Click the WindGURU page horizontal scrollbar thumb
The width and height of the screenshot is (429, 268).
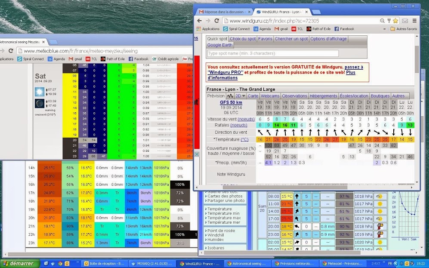click(x=284, y=188)
